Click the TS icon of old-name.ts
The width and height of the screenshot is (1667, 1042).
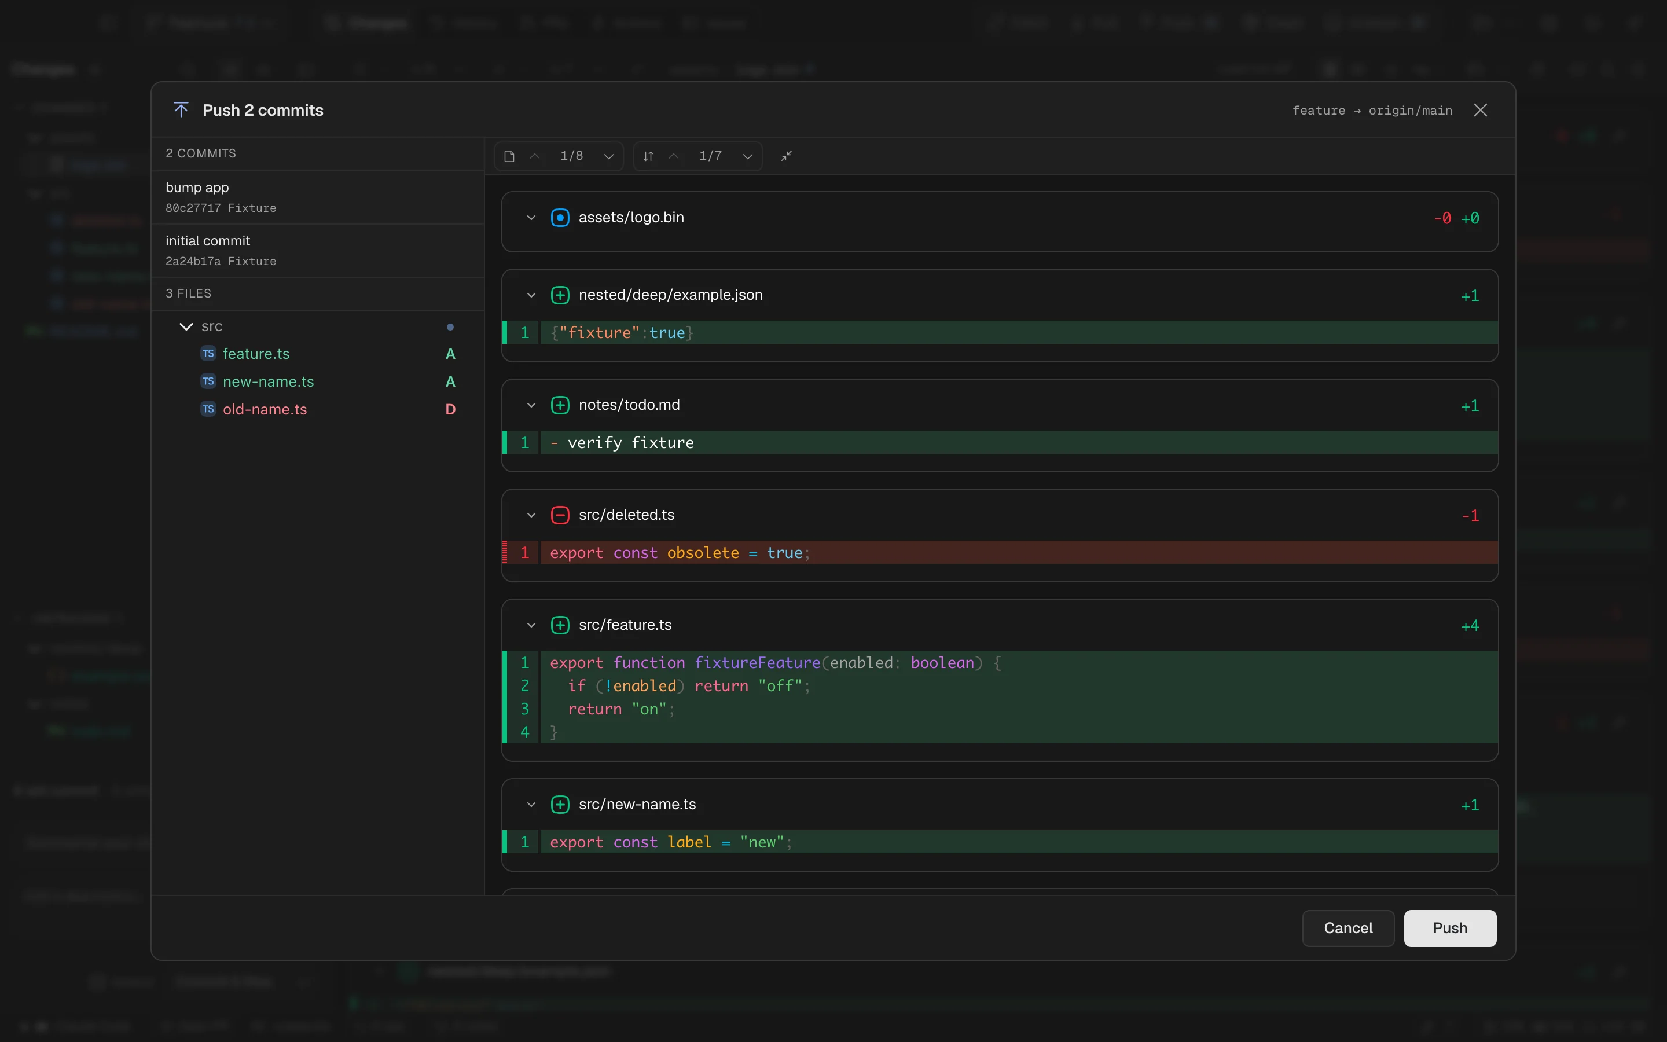pos(208,409)
